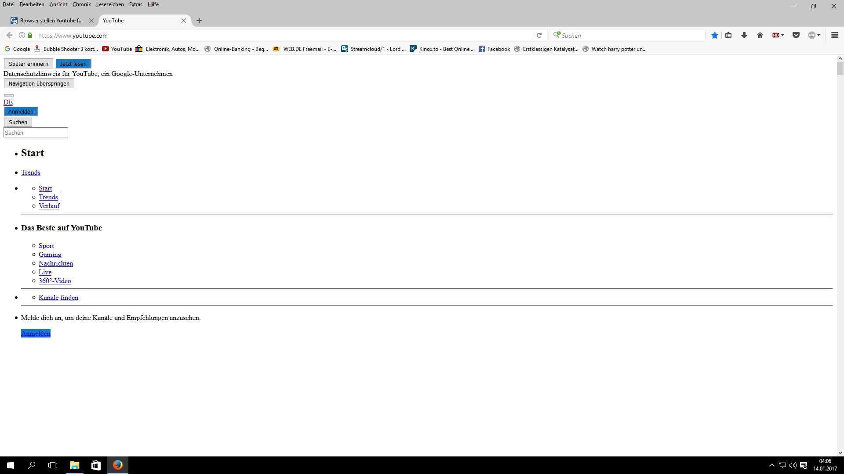Open the Lesezeichen menu

point(110,4)
